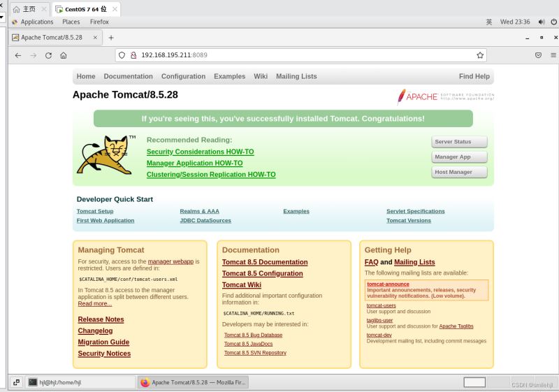Viewport: 559px width, 392px height.
Task: Click the Apache Software Foundation logo
Action: pyautogui.click(x=446, y=96)
